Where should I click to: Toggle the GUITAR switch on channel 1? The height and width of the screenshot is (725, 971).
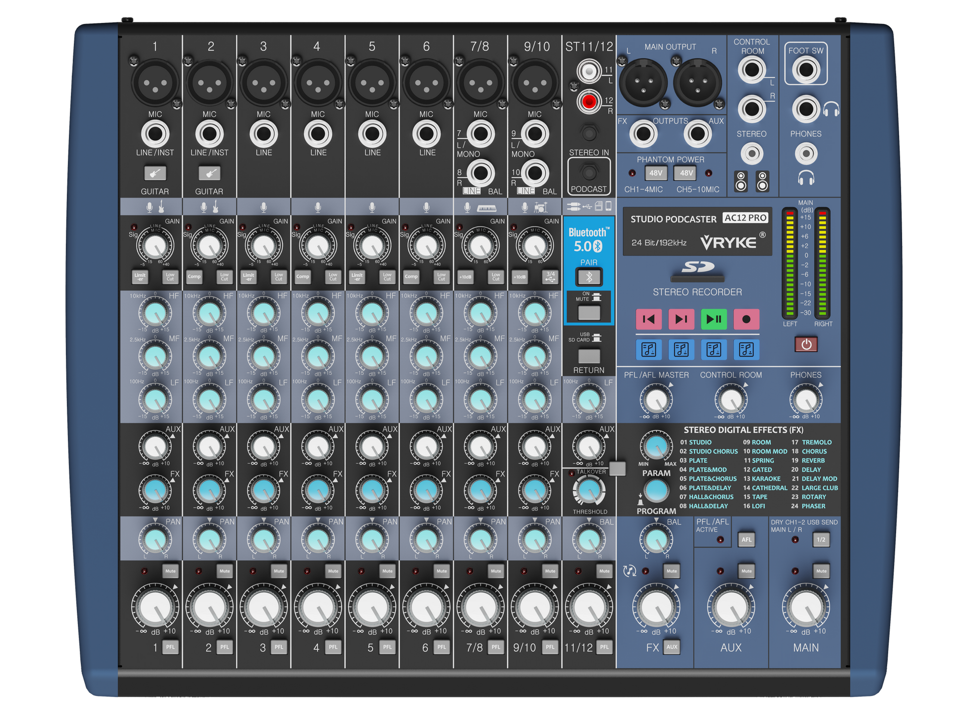155,173
